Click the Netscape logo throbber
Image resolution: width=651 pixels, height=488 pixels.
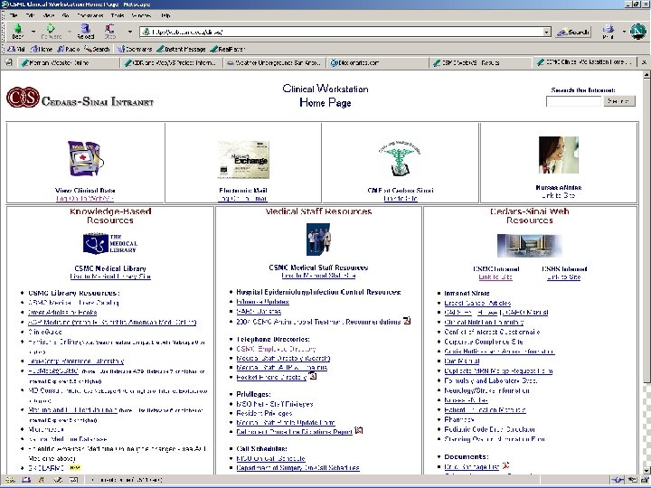coord(637,31)
